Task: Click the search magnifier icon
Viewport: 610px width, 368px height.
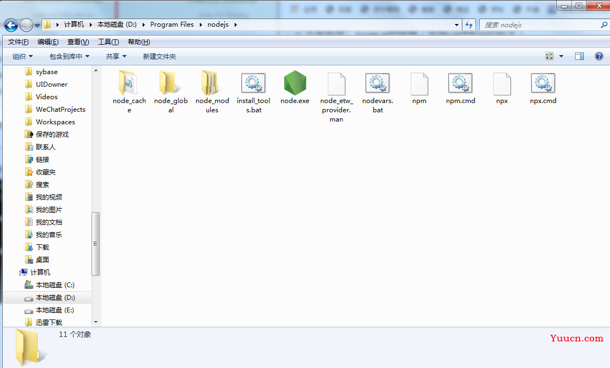Action: (x=604, y=25)
